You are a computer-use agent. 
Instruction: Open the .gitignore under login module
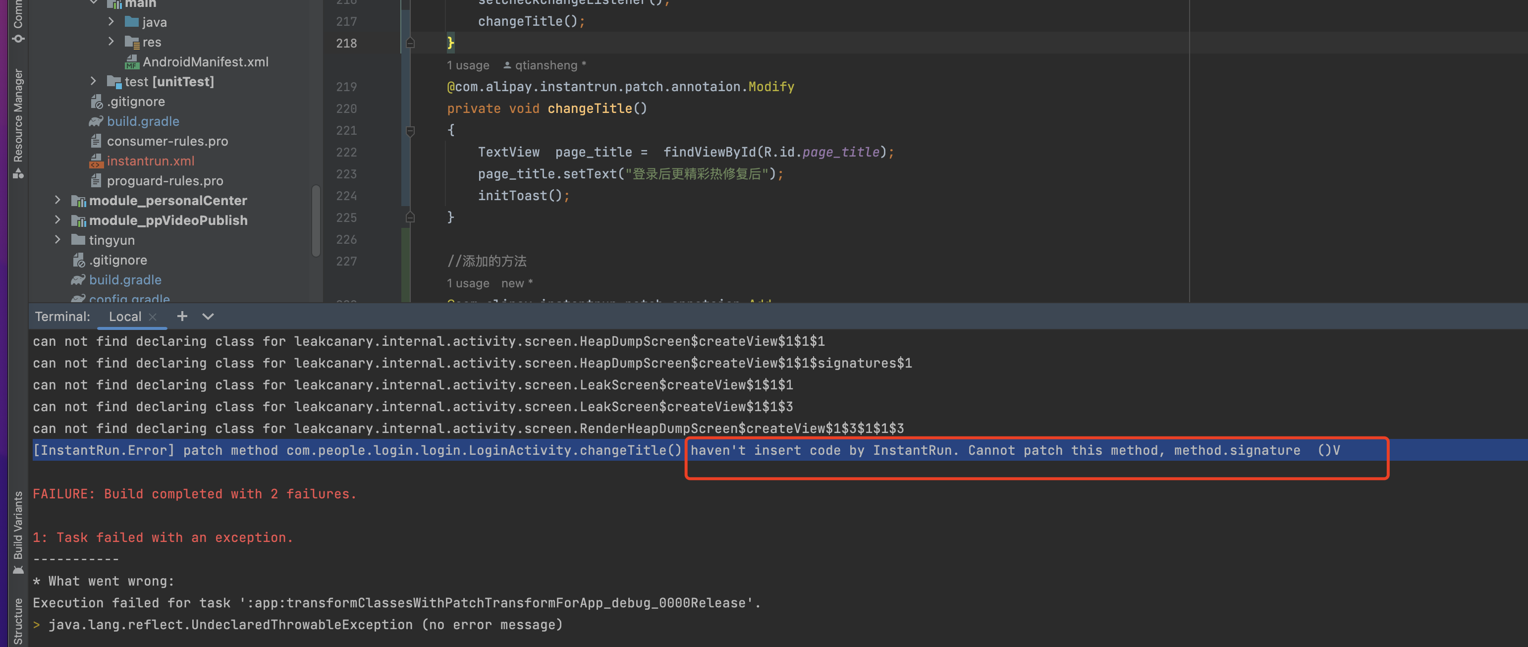coord(136,102)
